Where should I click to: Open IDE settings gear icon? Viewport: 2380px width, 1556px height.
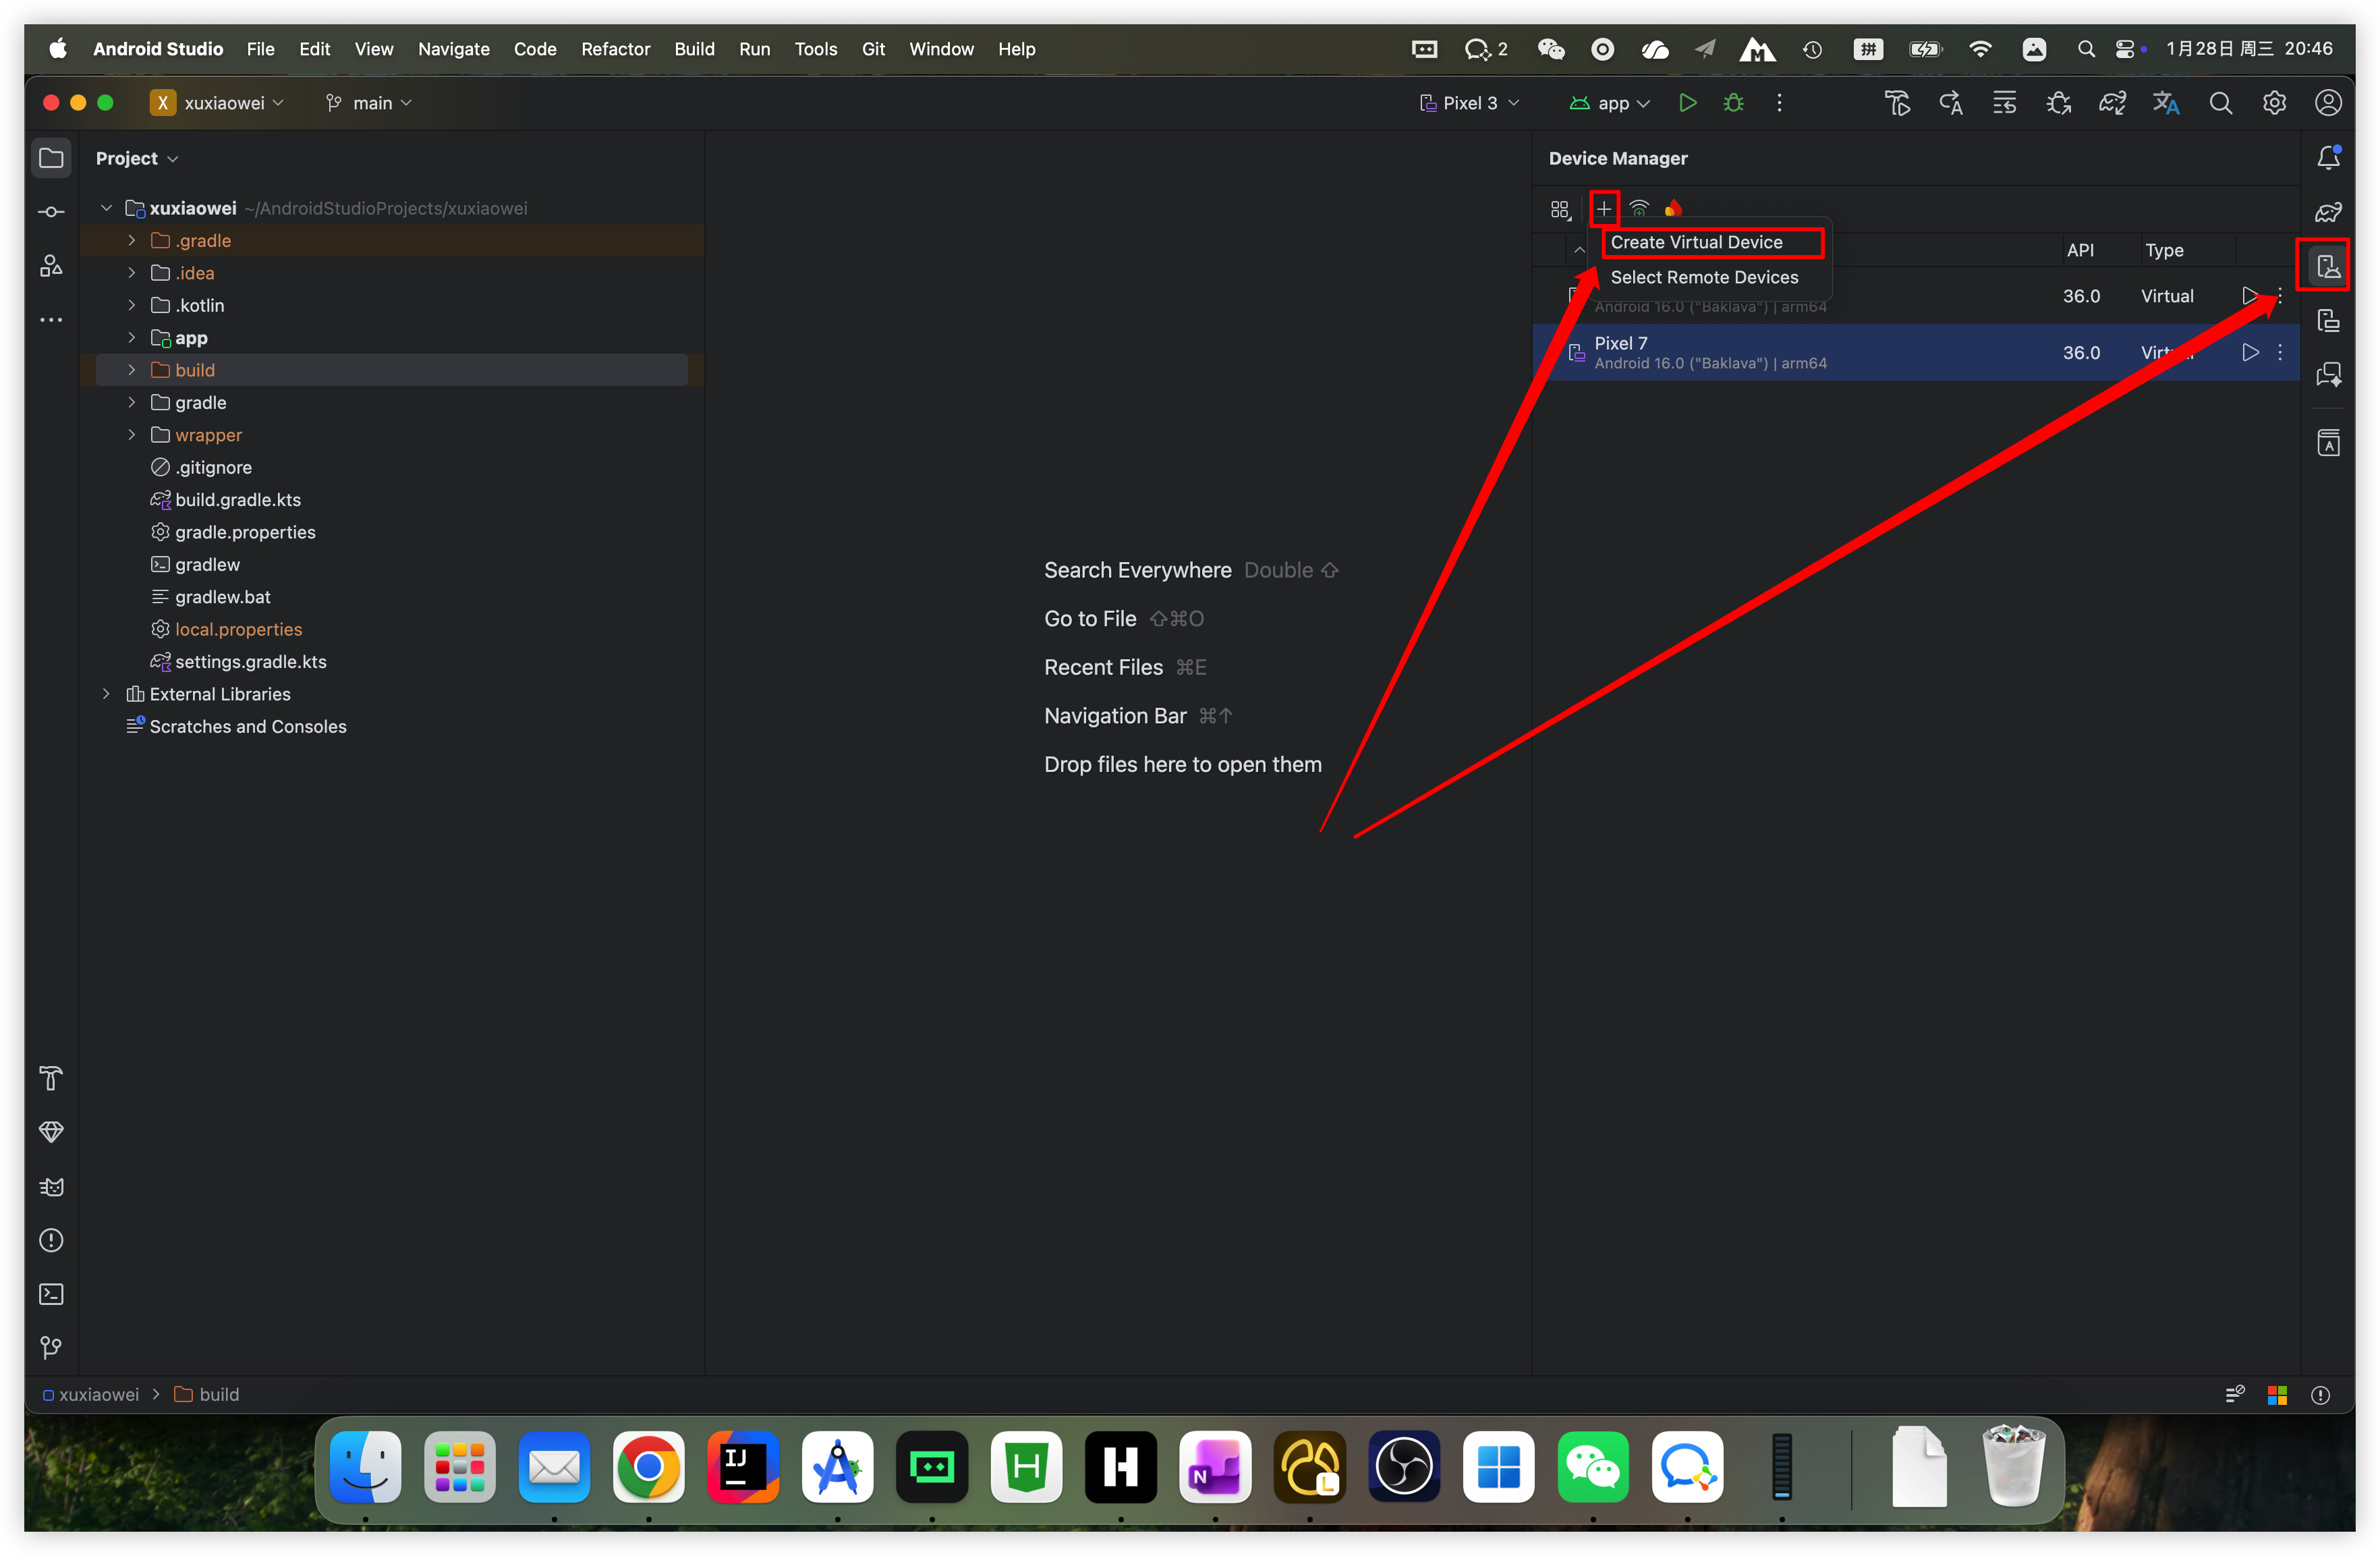point(2274,103)
